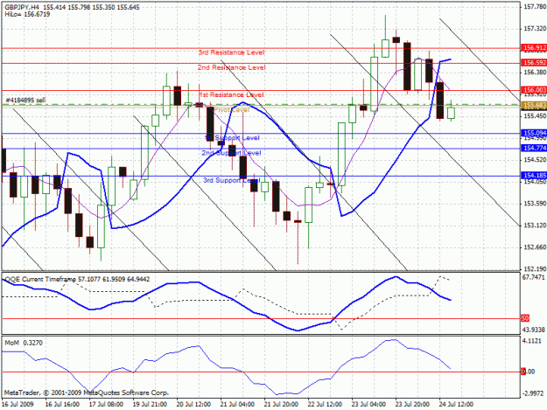547x410 pixels.
Task: Click the MoM 0.3270 indicator label
Action: (x=24, y=343)
